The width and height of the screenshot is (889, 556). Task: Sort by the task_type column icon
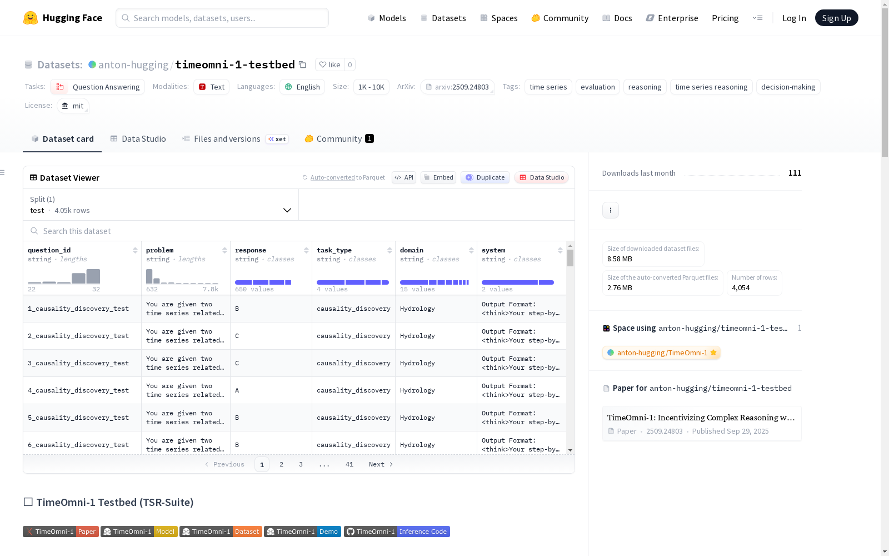pos(389,250)
